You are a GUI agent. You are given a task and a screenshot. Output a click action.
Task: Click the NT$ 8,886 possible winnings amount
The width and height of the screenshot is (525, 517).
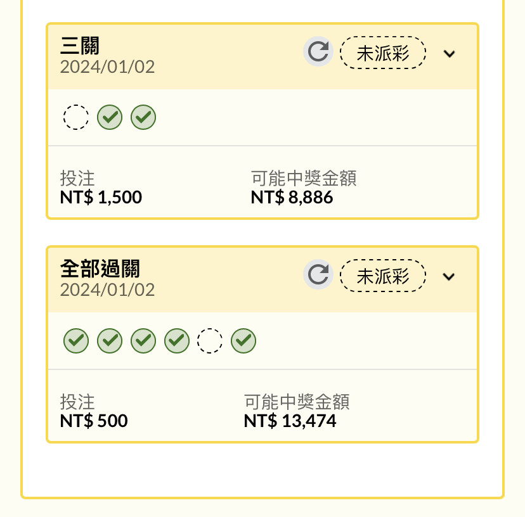(292, 198)
